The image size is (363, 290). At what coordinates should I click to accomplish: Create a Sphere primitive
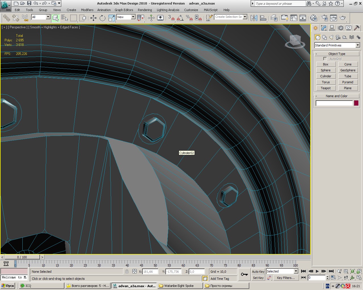coord(326,70)
